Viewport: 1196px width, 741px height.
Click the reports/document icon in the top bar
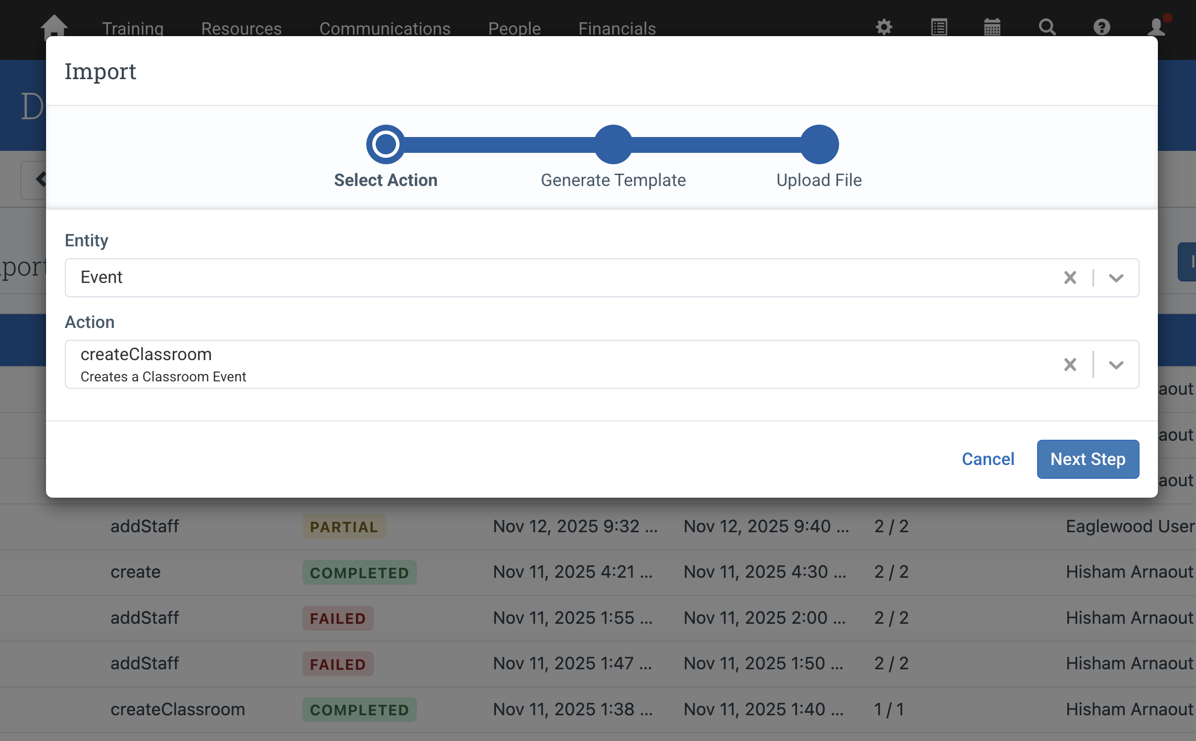click(939, 28)
